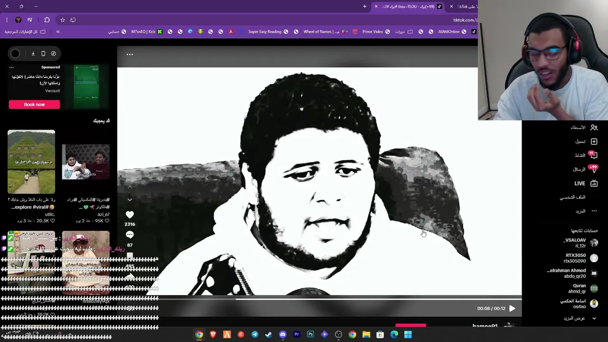This screenshot has width=608, height=342.
Task: Open Brave browser from taskbar
Action: [213, 335]
